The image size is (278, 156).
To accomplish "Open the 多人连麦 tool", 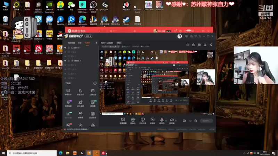I will click(80, 104).
